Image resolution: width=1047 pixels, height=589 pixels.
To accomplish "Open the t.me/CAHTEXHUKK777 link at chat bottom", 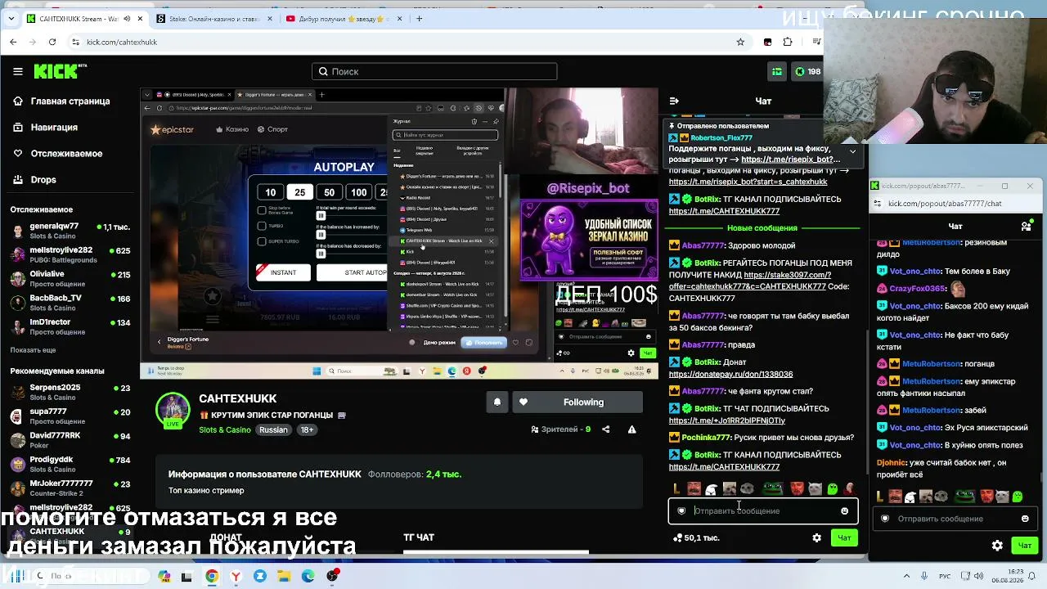I will pyautogui.click(x=724, y=467).
